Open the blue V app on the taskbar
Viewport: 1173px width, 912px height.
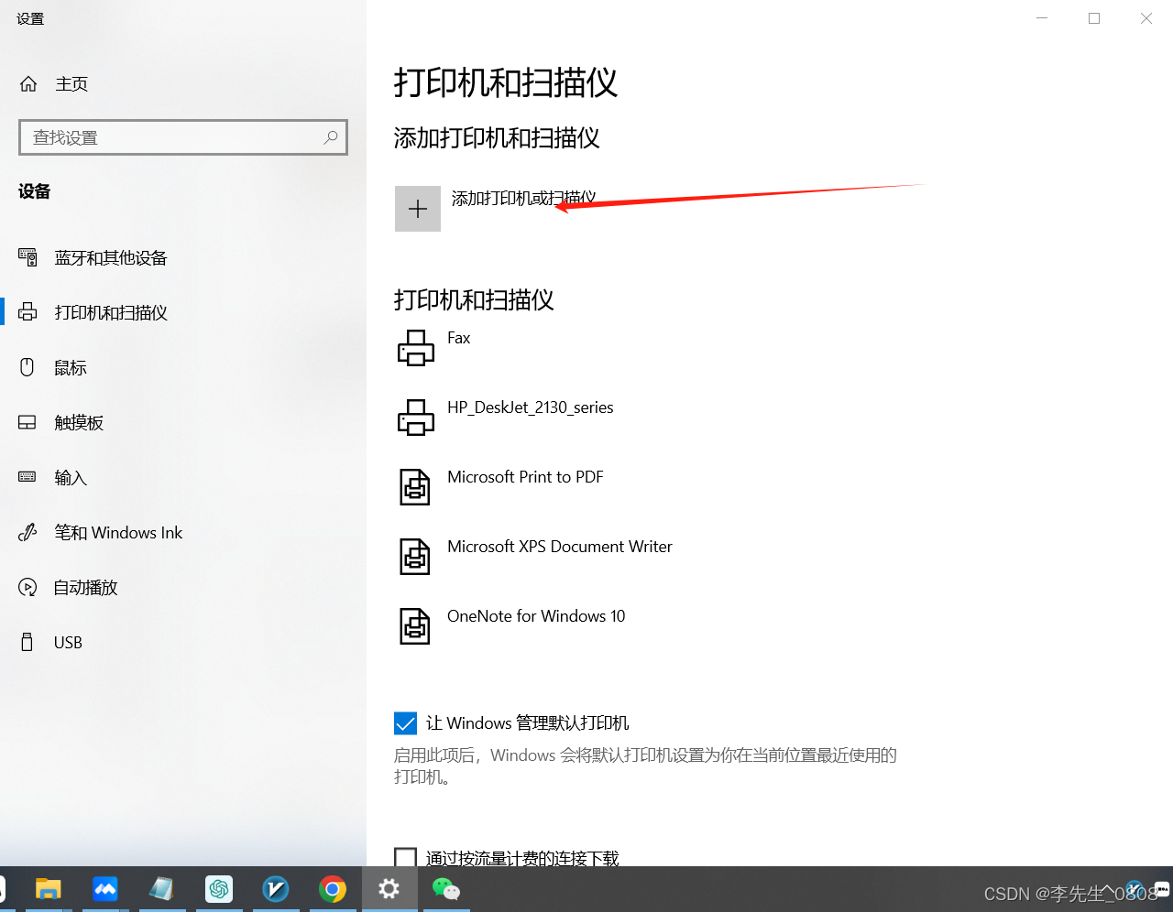point(276,889)
